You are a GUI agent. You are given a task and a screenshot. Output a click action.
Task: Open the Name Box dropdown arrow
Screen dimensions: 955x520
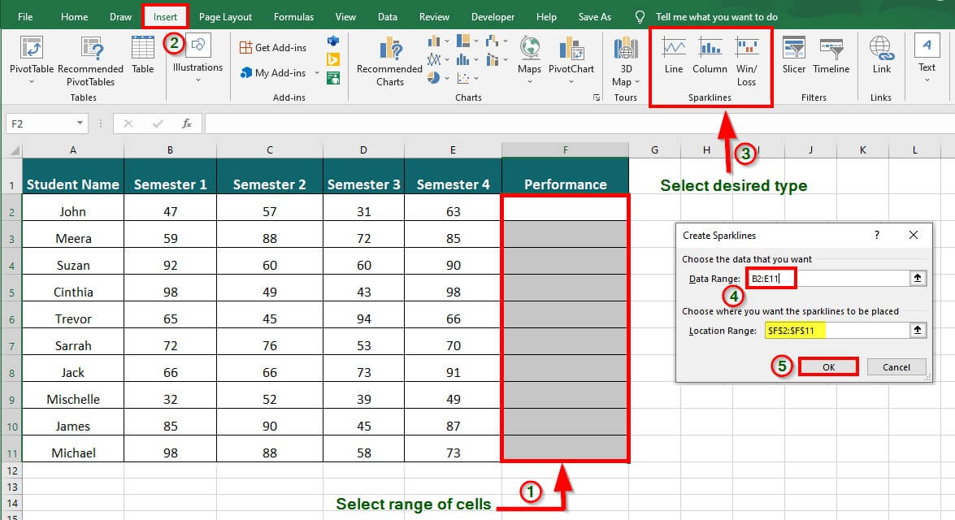pyautogui.click(x=80, y=123)
